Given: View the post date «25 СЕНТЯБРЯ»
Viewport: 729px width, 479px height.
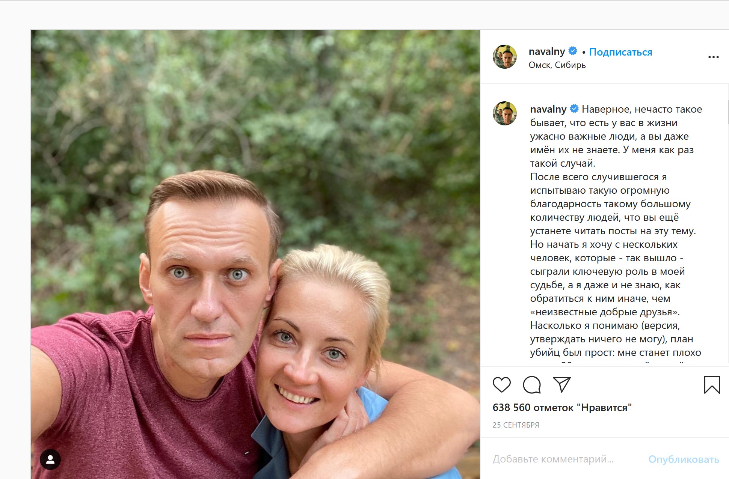Looking at the screenshot, I should tap(515, 425).
